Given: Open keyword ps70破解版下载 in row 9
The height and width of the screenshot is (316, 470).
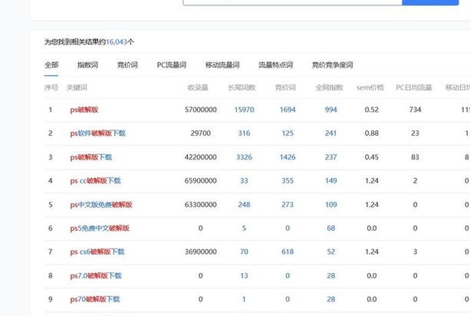Looking at the screenshot, I should click(x=95, y=299).
